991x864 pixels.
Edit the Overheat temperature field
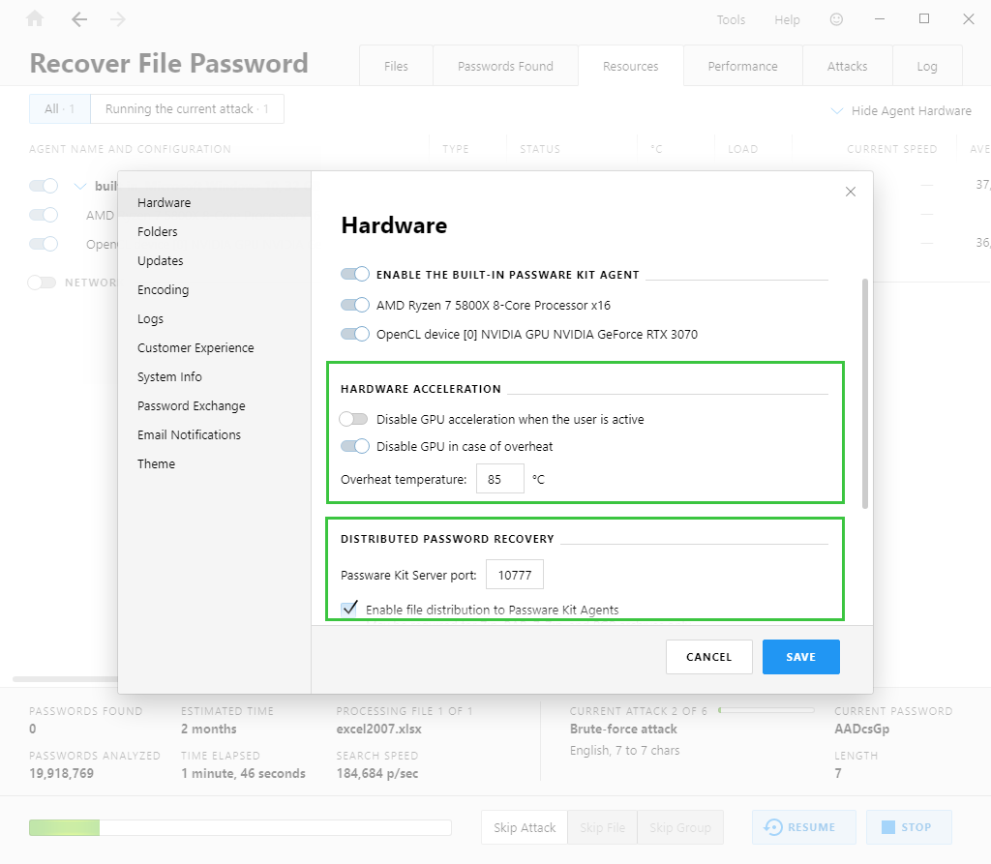pos(500,479)
